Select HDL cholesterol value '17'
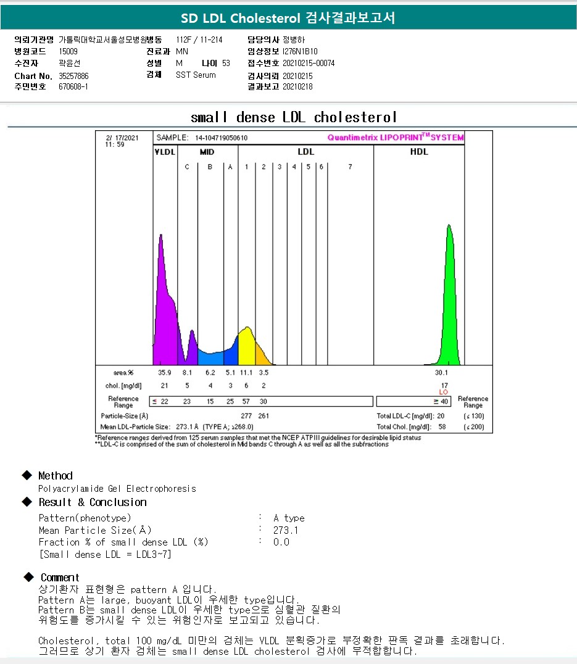 point(444,385)
